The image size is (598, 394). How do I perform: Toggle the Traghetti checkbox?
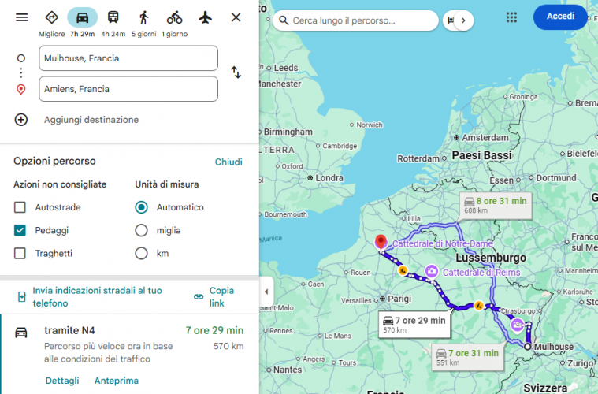[x=20, y=253]
